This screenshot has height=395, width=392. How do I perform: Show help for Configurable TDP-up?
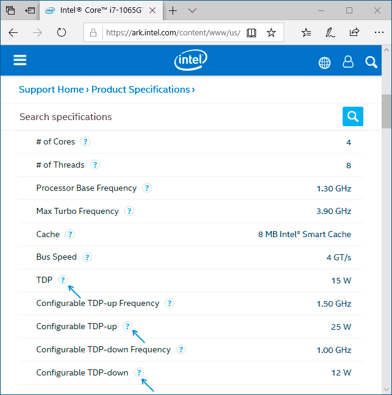coord(127,326)
